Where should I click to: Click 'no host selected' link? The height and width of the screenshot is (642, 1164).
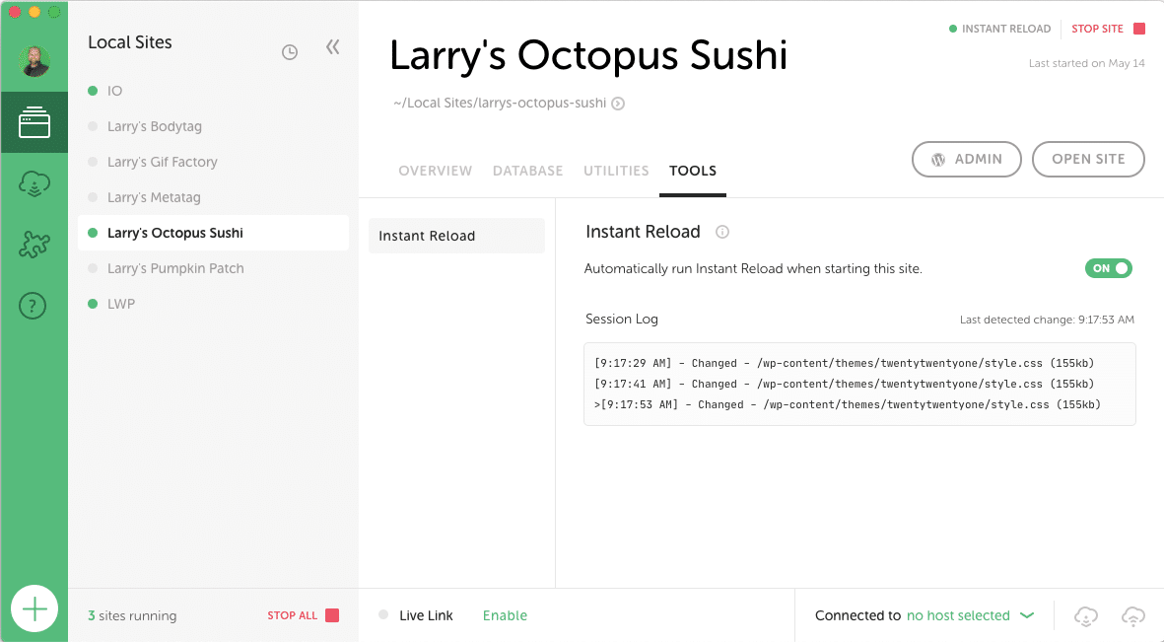point(958,615)
